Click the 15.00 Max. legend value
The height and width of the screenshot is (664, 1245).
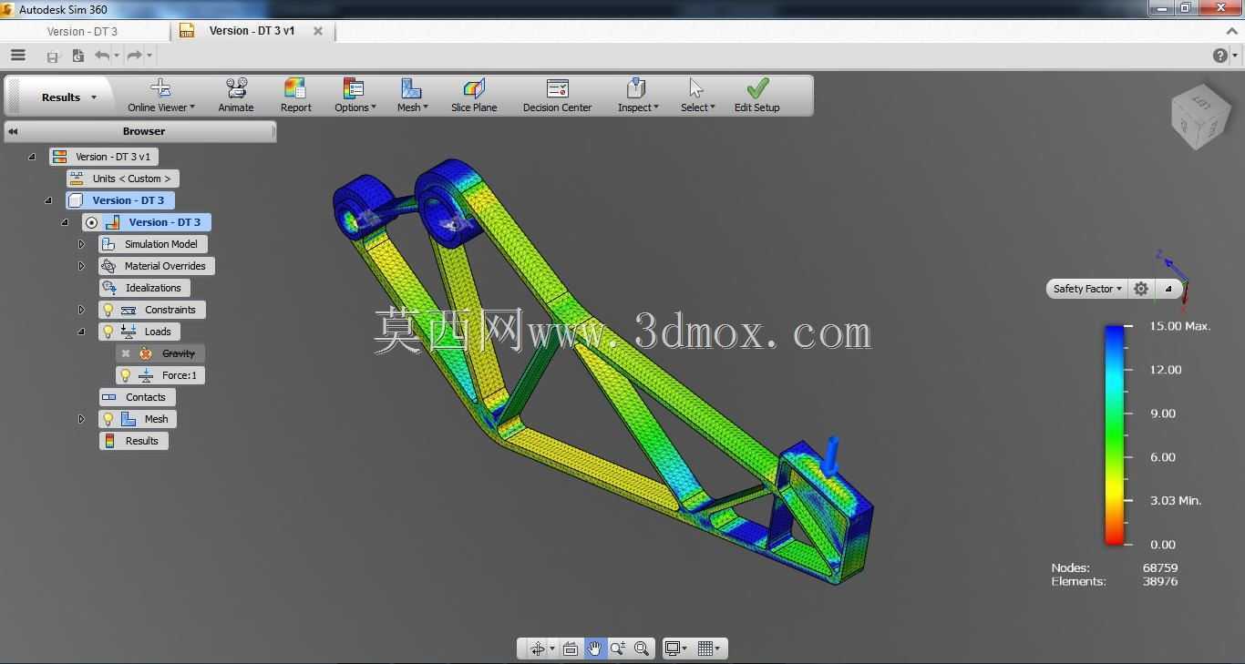tap(1179, 326)
